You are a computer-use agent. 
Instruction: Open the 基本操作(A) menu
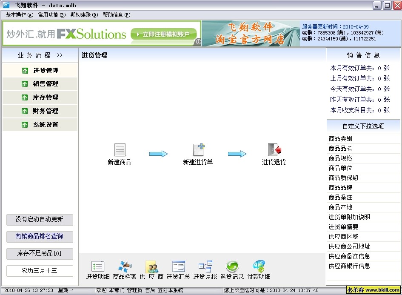(x=20, y=15)
